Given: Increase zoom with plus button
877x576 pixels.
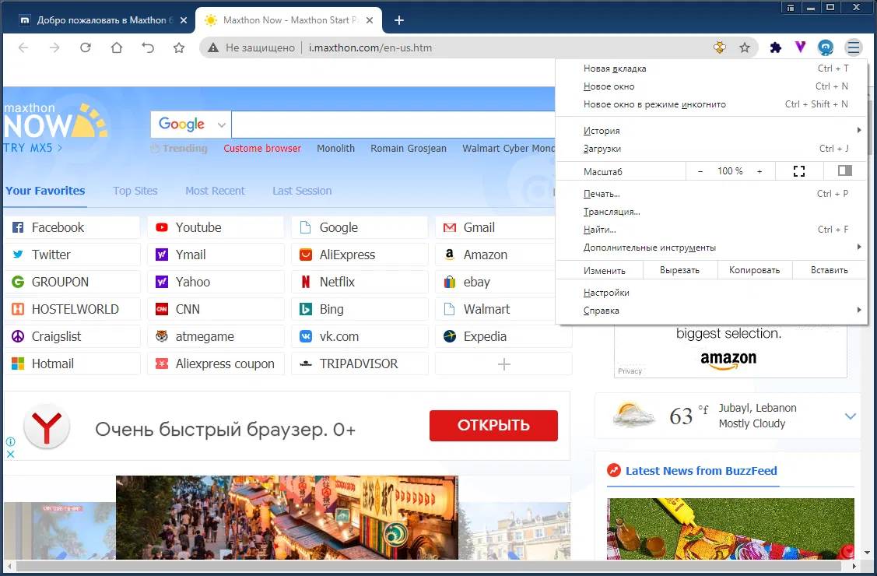Looking at the screenshot, I should point(759,171).
